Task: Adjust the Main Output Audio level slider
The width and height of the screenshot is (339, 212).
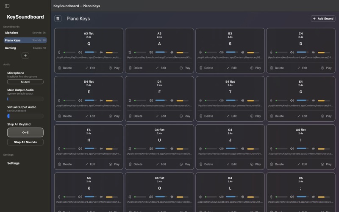Action: (25, 99)
